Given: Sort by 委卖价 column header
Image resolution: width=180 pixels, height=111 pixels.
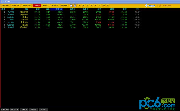Looking at the screenshot, I should click(85, 9).
